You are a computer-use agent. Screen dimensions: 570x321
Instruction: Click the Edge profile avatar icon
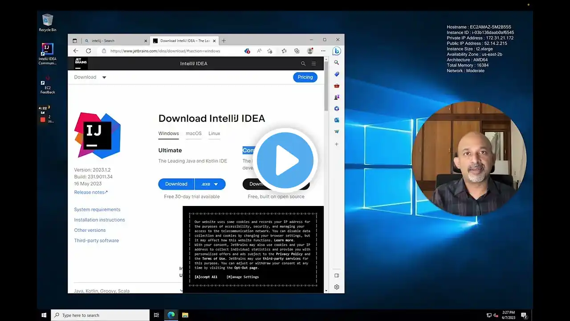pos(310,51)
